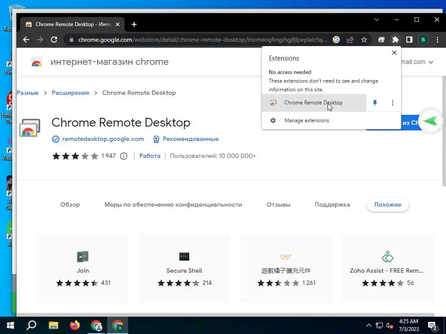Open the side panel icon

pos(409,40)
